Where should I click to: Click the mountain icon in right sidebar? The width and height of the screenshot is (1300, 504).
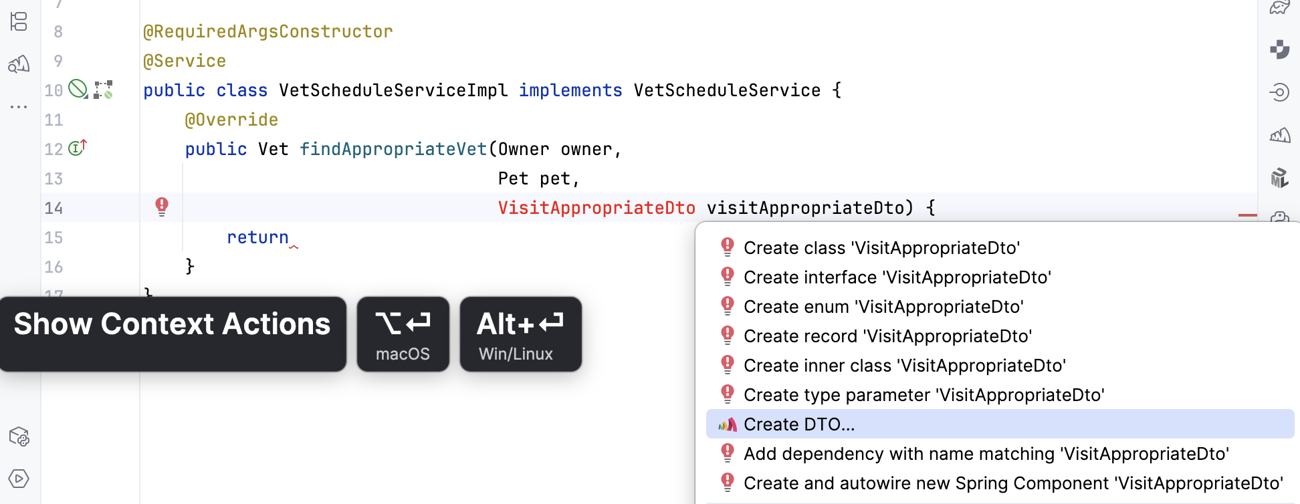[1279, 135]
